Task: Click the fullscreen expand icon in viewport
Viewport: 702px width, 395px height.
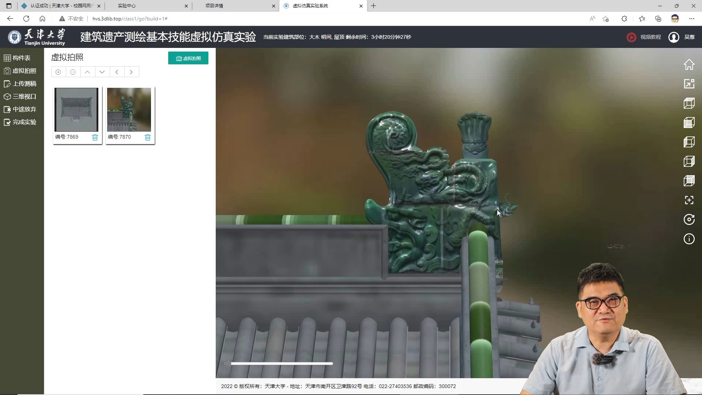Action: [x=689, y=84]
